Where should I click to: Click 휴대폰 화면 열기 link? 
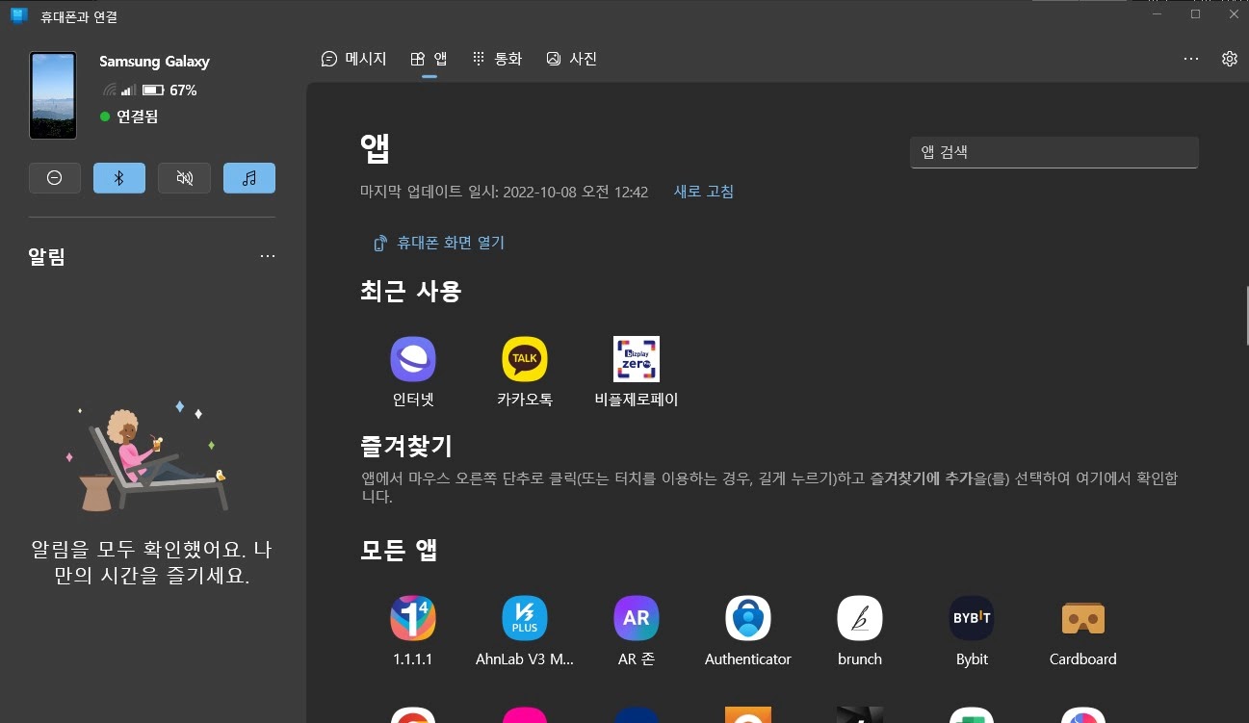tap(439, 243)
